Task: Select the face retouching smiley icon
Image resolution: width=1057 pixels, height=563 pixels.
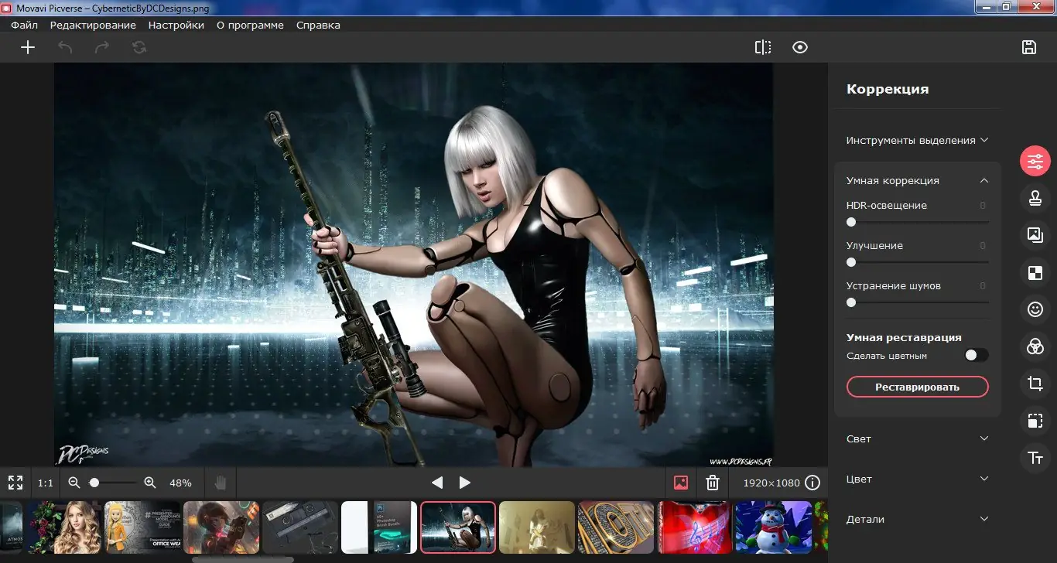Action: pos(1035,309)
